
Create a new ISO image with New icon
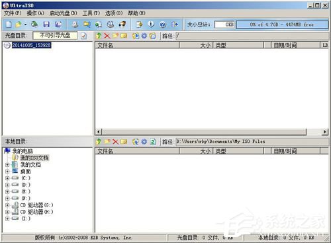(x=9, y=24)
